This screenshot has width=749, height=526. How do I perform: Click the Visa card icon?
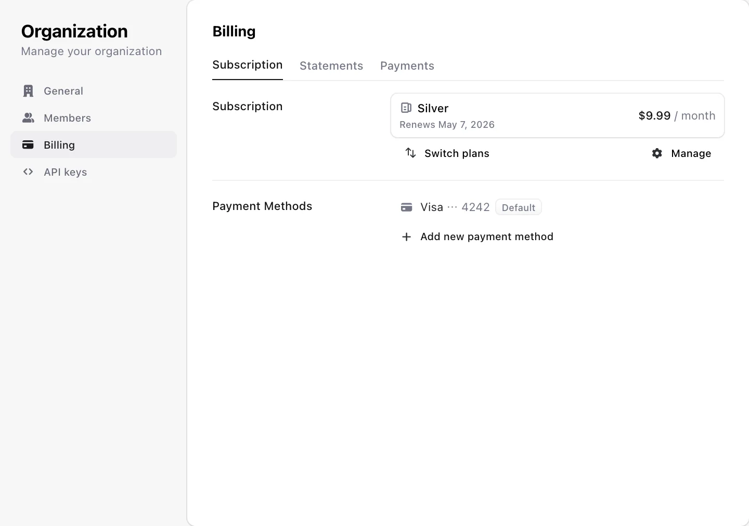coord(407,207)
